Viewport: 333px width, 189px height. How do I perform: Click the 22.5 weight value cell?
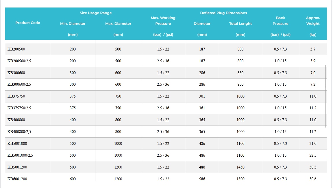click(x=313, y=156)
